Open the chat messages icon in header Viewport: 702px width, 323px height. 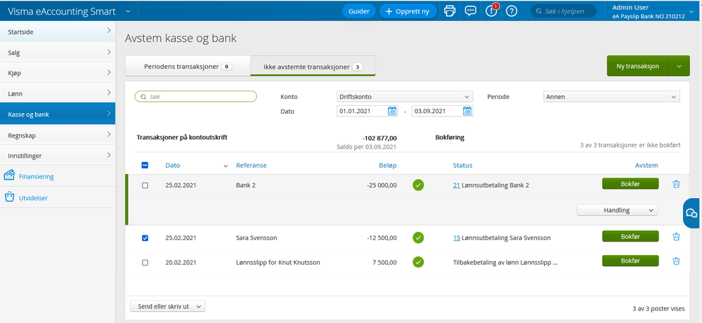[x=471, y=11]
